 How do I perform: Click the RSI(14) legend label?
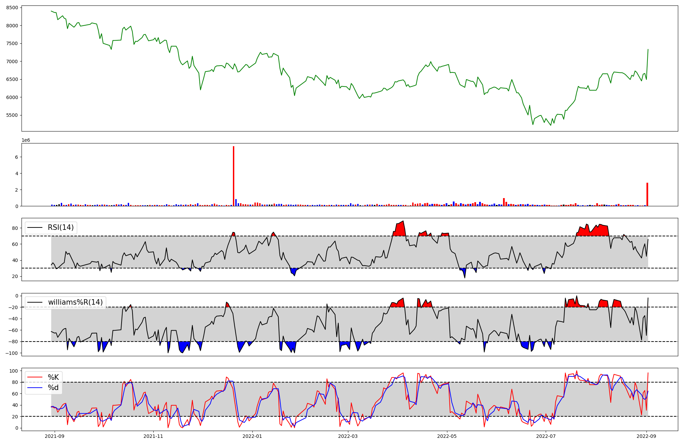pyautogui.click(x=60, y=227)
